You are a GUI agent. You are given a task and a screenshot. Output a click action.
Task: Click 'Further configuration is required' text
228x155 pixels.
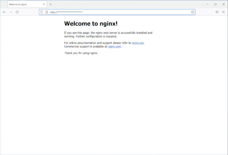point(96,36)
